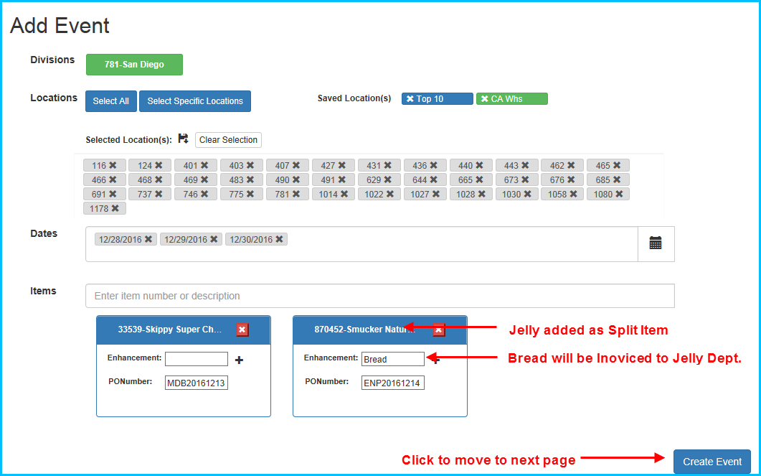761x476 pixels.
Task: Remove location 781 from the selection
Action: pos(296,193)
